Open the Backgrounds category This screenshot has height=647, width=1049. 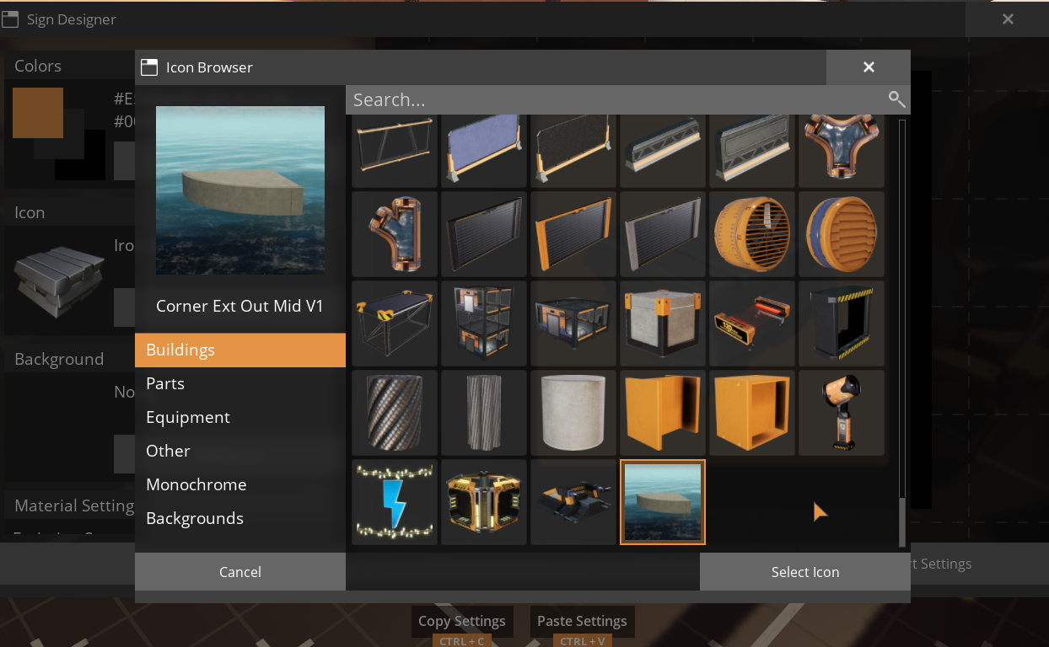[x=240, y=518]
